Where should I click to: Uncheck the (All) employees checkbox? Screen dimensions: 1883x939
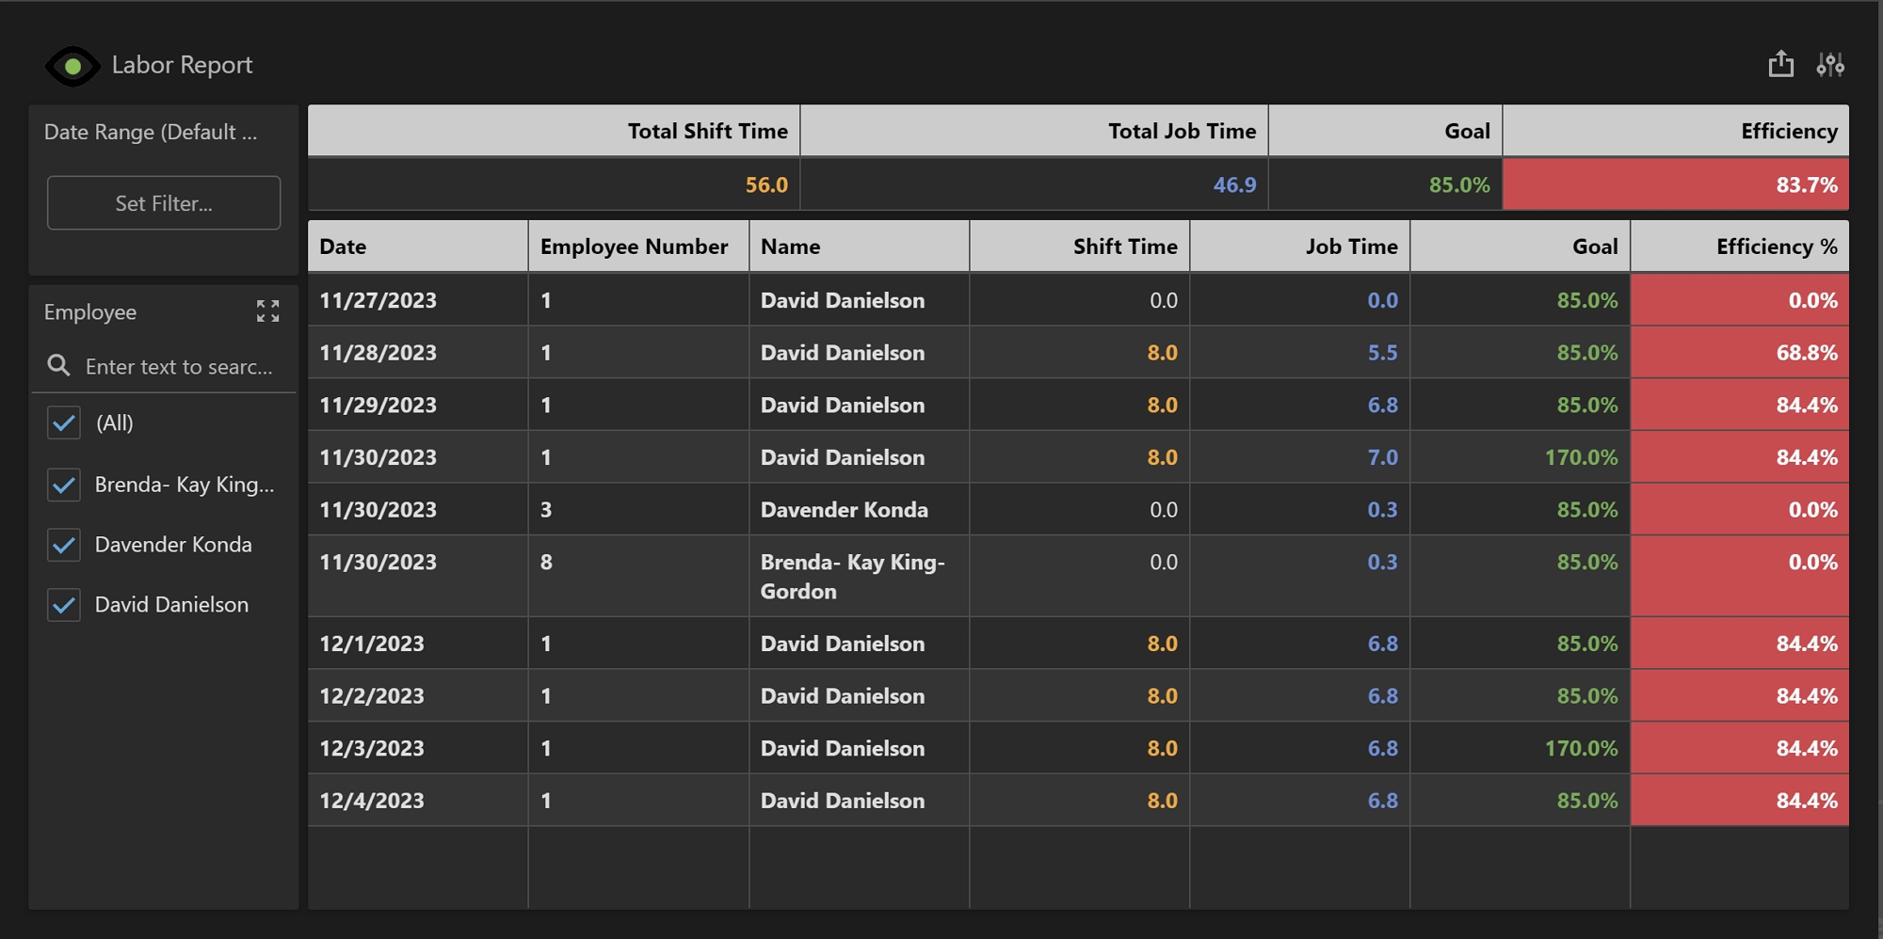[64, 423]
